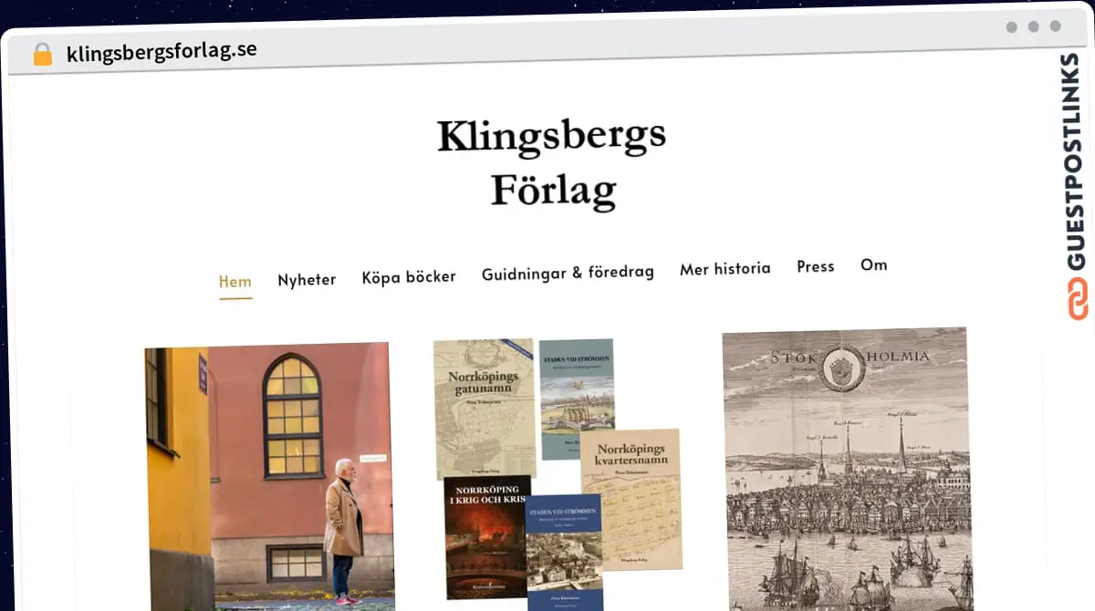Open Guidningar & föredrag page

pyautogui.click(x=568, y=273)
